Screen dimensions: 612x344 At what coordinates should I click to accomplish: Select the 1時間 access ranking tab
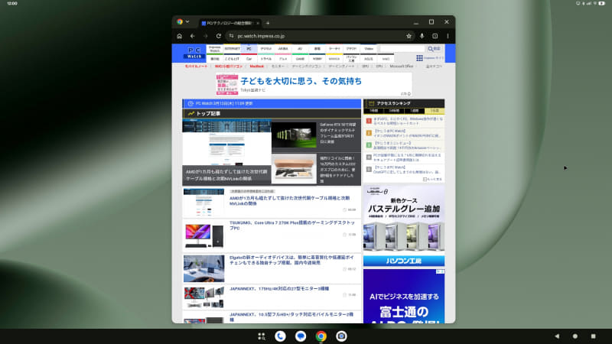(x=373, y=111)
